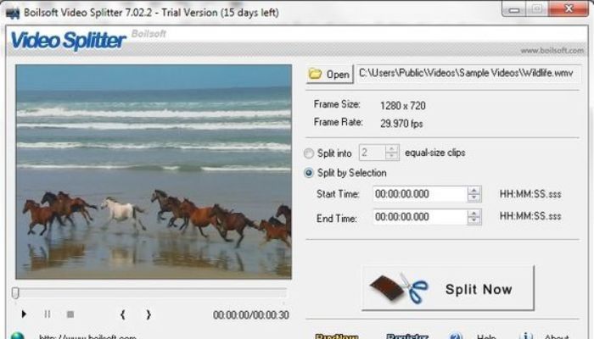This screenshot has height=339, width=594.
Task: Select the Split into equal-size clips option
Action: pos(309,153)
